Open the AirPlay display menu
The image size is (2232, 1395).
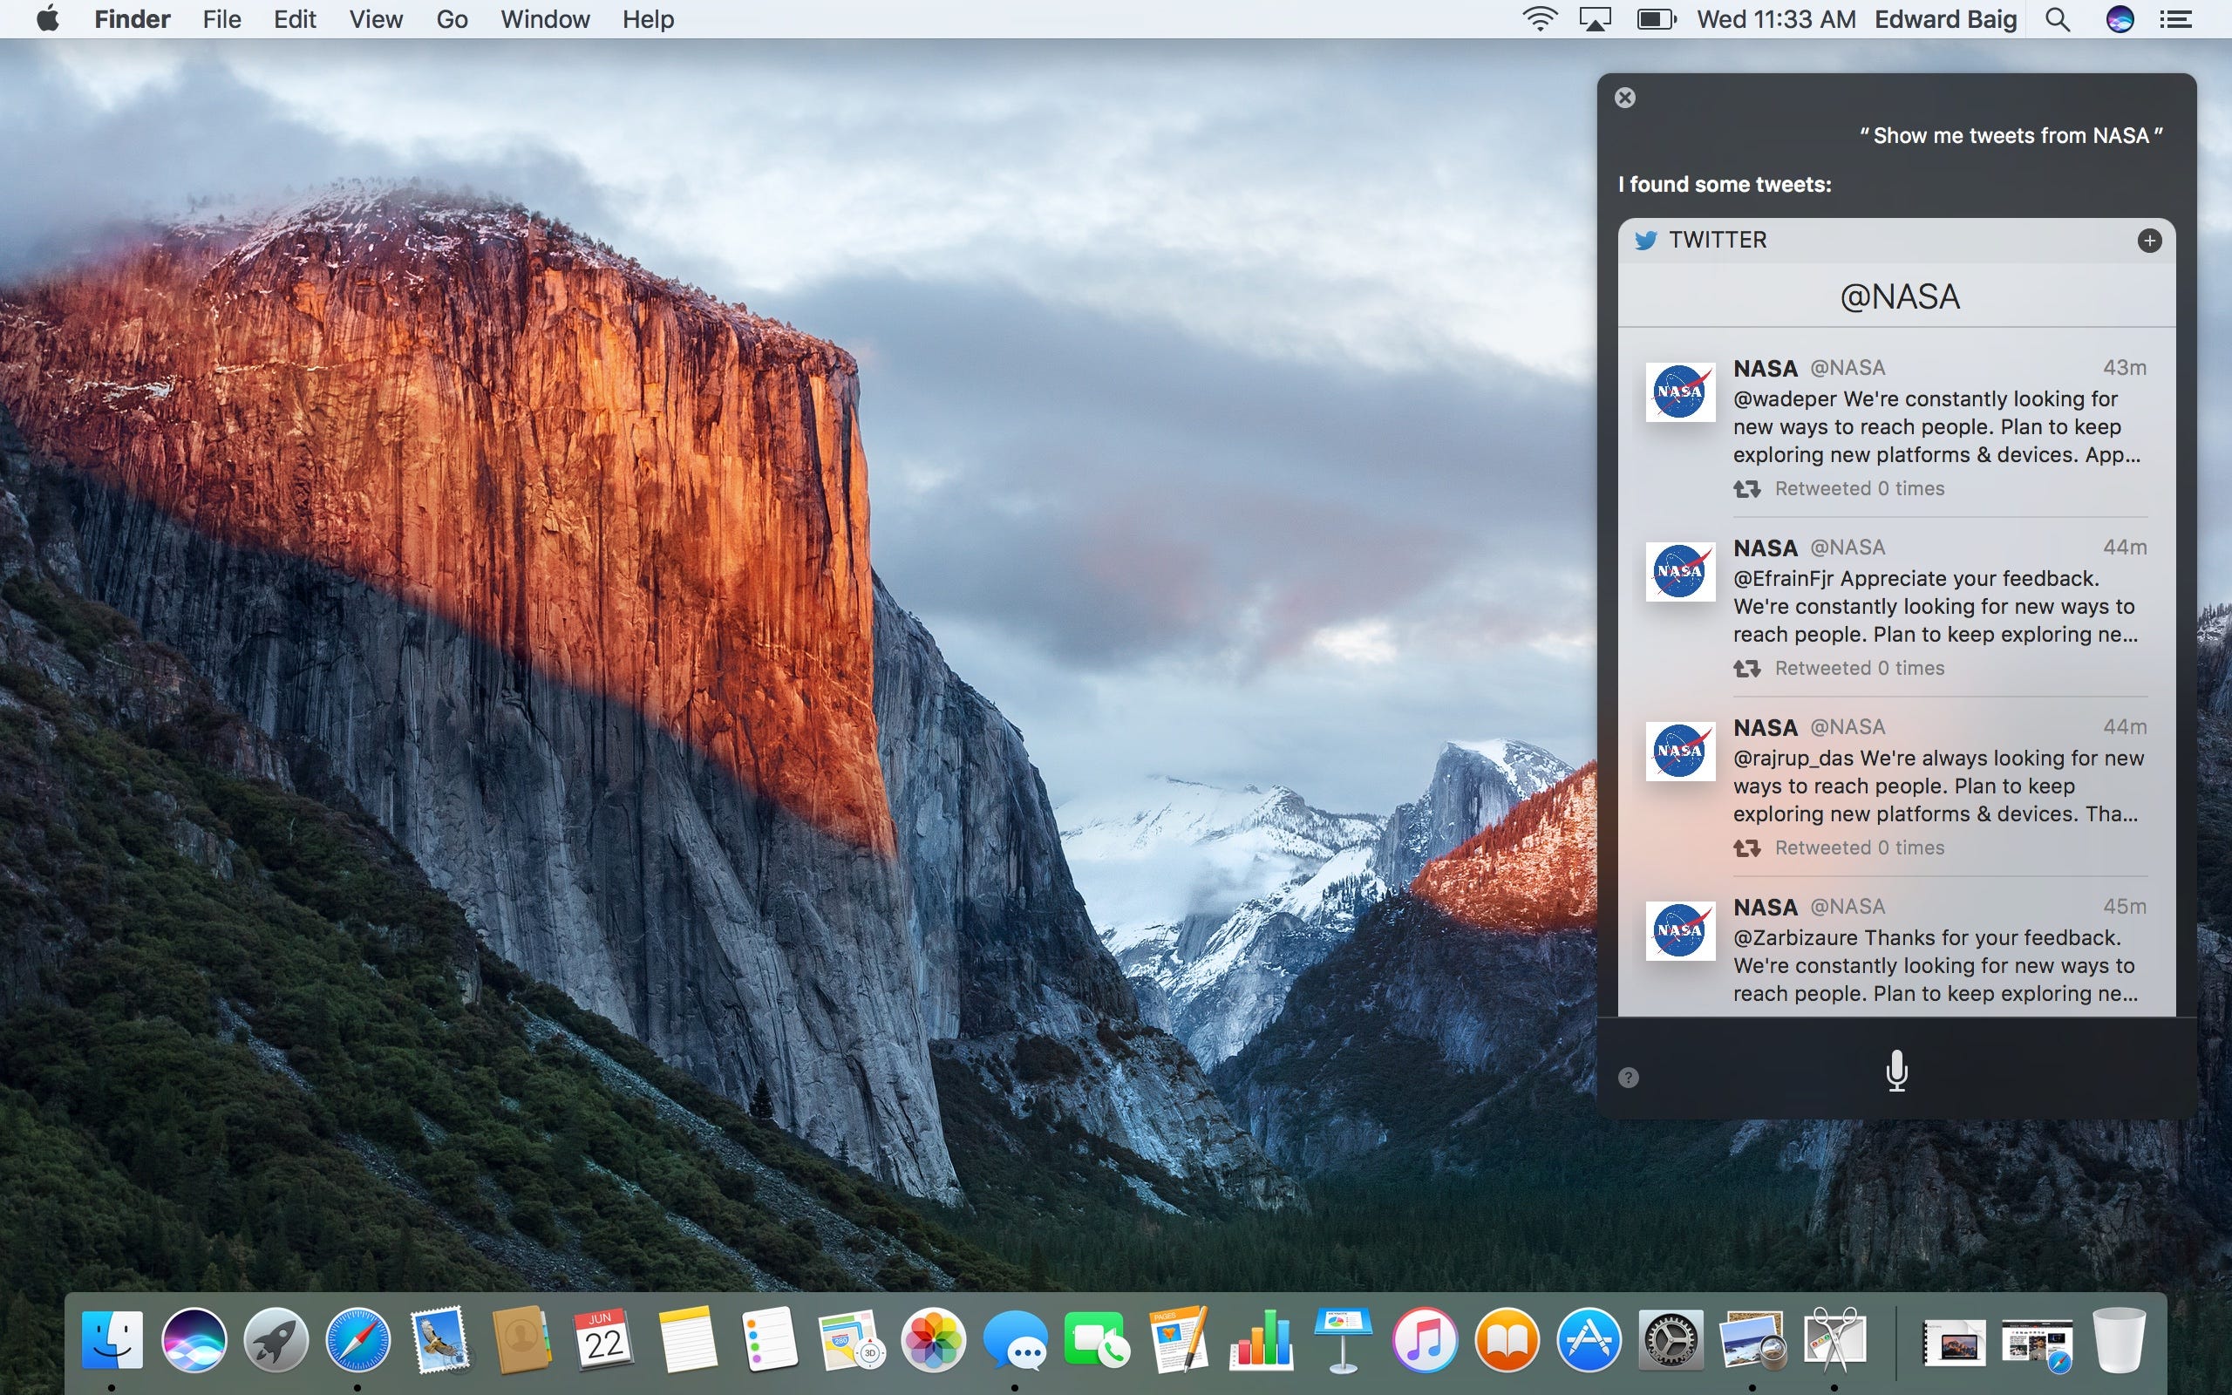[x=1595, y=19]
